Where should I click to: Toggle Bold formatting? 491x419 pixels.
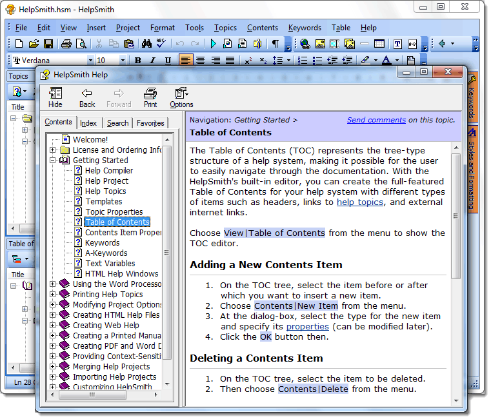click(x=137, y=61)
